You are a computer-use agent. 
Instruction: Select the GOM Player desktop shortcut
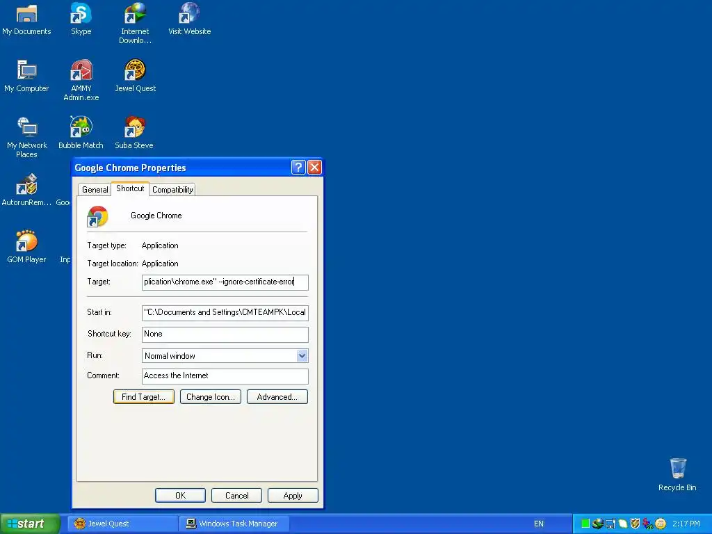pyautogui.click(x=26, y=247)
